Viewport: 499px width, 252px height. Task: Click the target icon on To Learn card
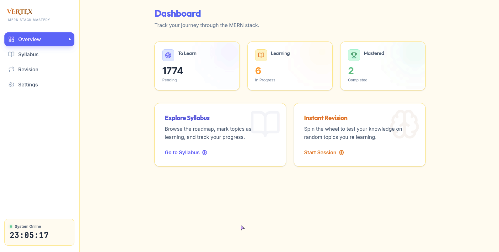[168, 55]
